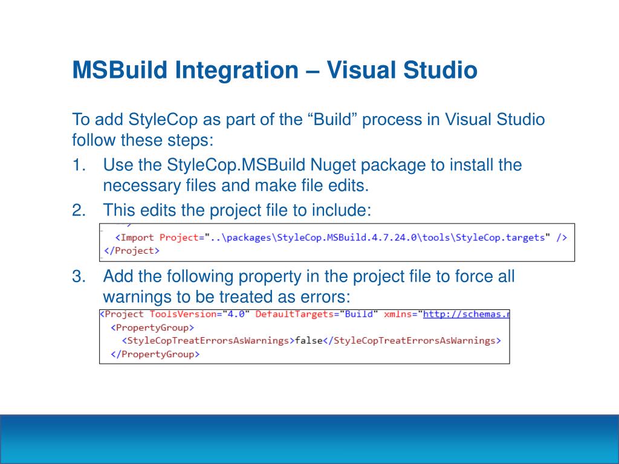
Task: Click the closing '</Project>' tag in first snippet
Action: click(131, 251)
